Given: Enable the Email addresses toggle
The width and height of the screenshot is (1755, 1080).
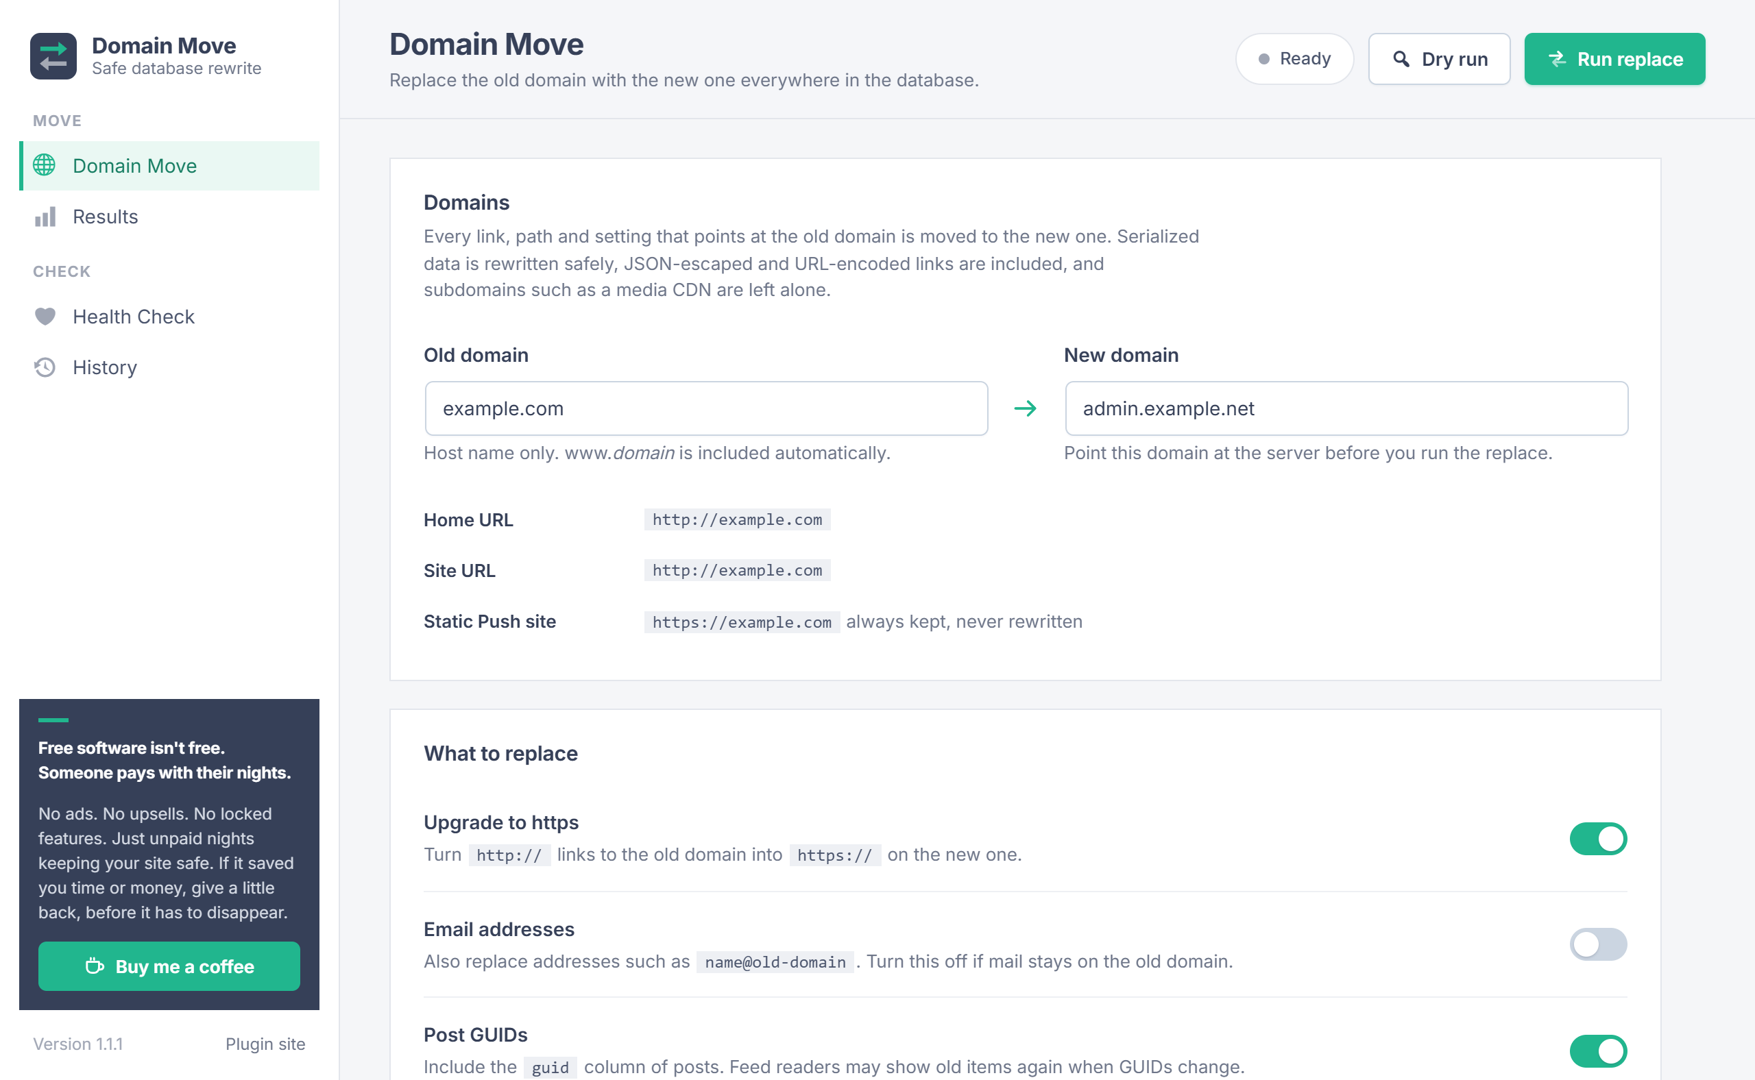Looking at the screenshot, I should pos(1598,944).
